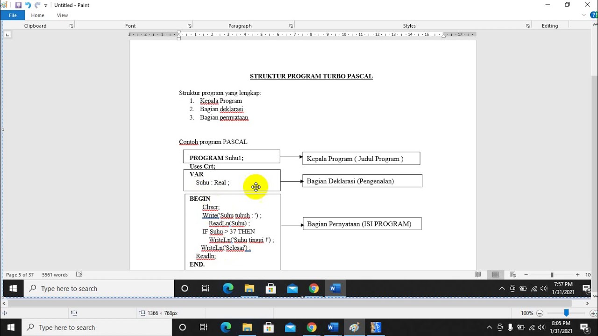
Task: Click the down arrow of Paint's vertical scrollbar
Action: [x=595, y=296]
